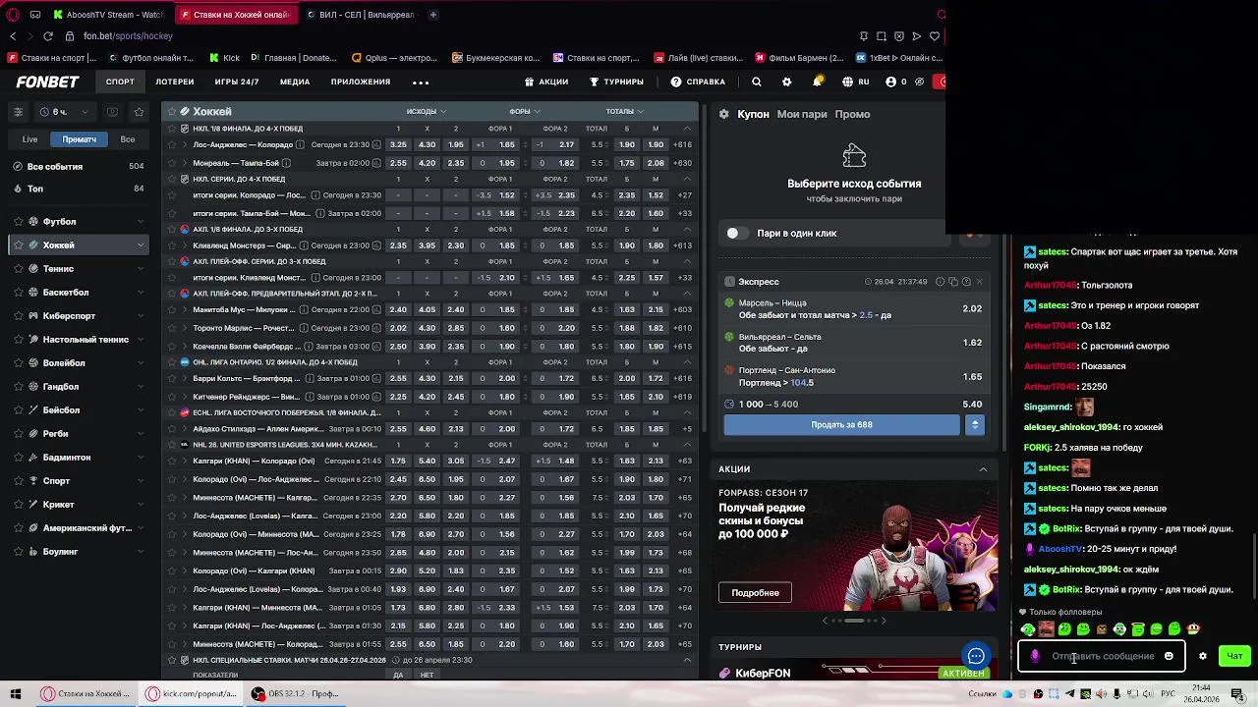Select the Прематч filter

click(x=79, y=139)
